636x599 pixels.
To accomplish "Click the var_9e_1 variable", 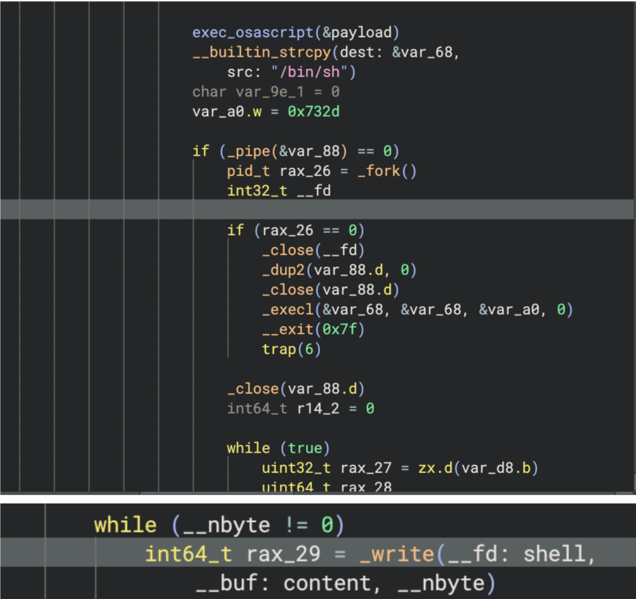I will (269, 92).
